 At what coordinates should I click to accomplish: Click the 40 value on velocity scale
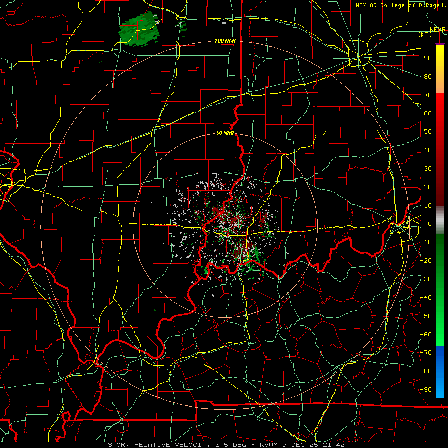point(428,150)
